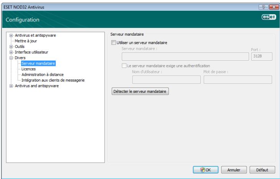Open 'Administration à distance' settings
280x179 pixels.
(43, 74)
